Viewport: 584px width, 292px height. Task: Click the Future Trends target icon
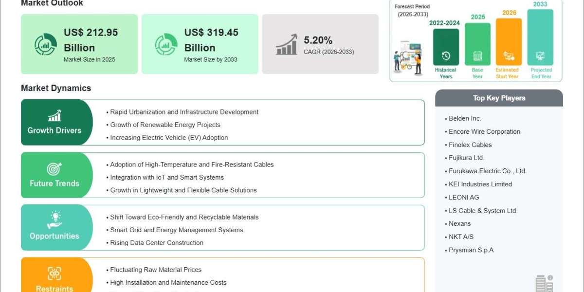tap(55, 169)
